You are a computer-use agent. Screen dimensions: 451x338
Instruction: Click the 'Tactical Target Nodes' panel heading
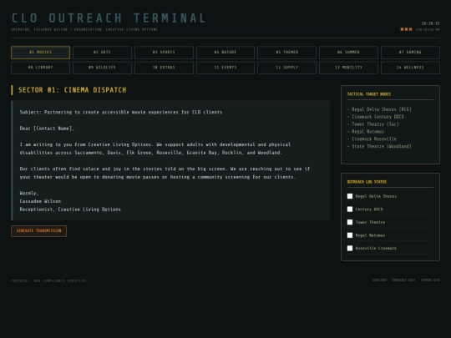tap(369, 94)
